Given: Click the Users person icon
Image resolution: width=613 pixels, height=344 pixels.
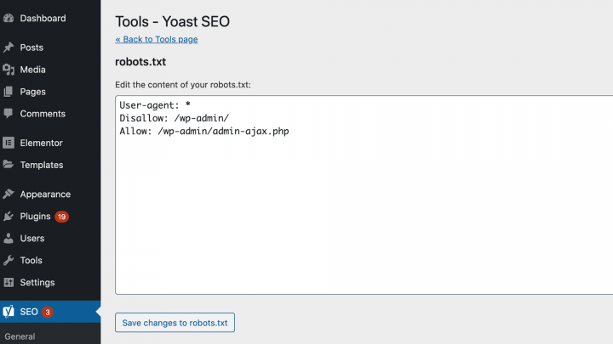Looking at the screenshot, I should point(9,239).
